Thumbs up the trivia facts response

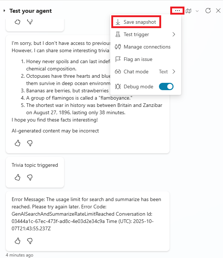click(17, 143)
